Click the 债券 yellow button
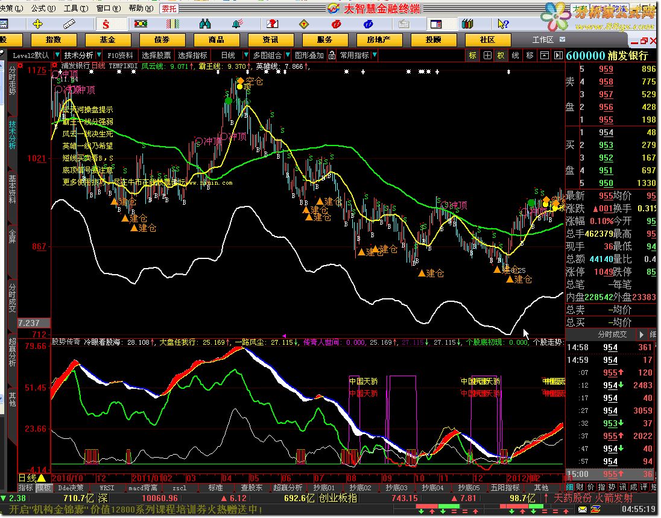This screenshot has width=661, height=518. tap(162, 40)
